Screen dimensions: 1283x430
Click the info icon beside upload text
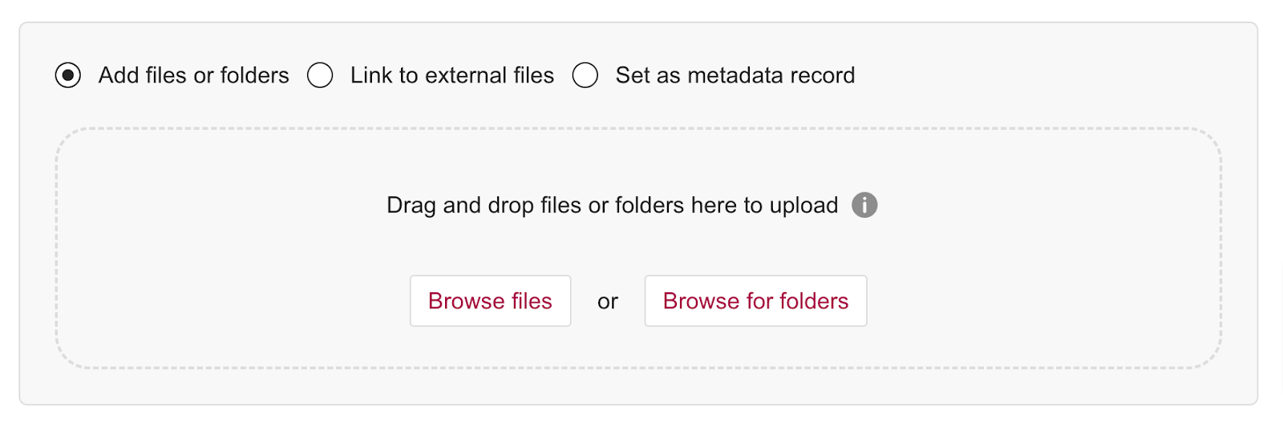coord(864,205)
